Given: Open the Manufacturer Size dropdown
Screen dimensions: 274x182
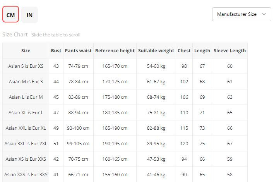Looking at the screenshot, I should point(237,14).
